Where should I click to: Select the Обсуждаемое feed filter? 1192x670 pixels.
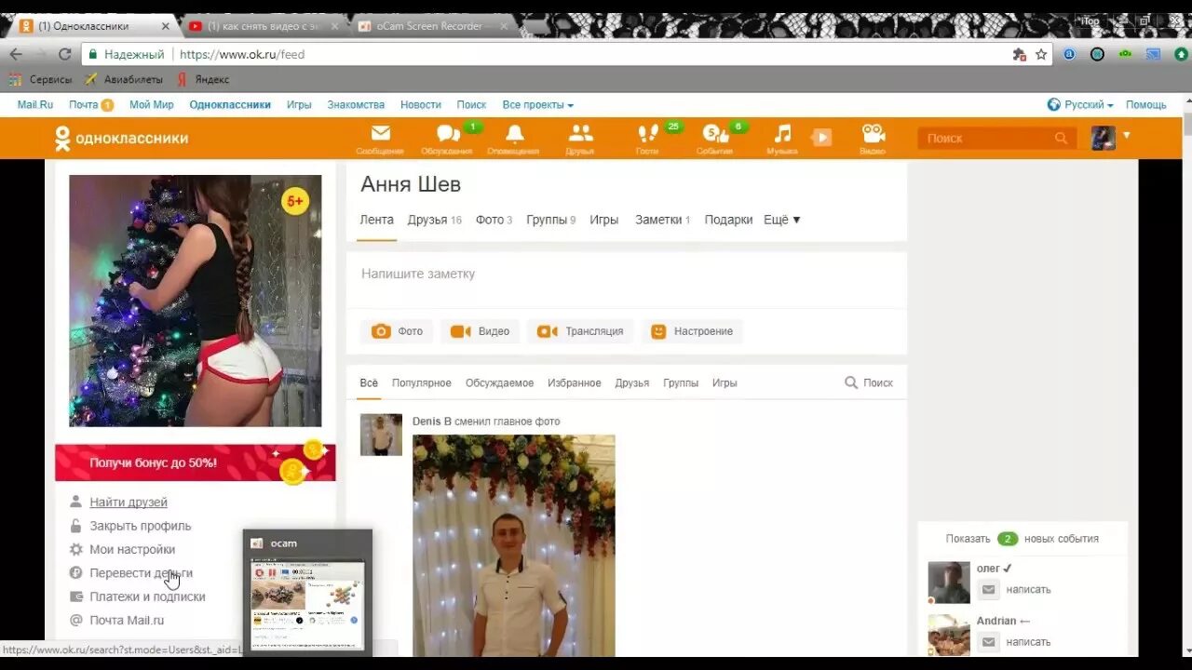pyautogui.click(x=499, y=382)
